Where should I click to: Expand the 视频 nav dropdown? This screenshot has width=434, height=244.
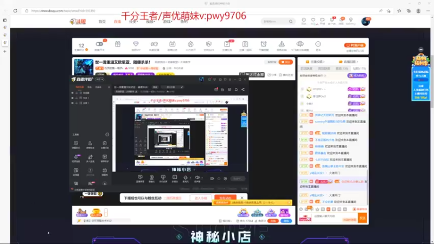tap(150, 22)
